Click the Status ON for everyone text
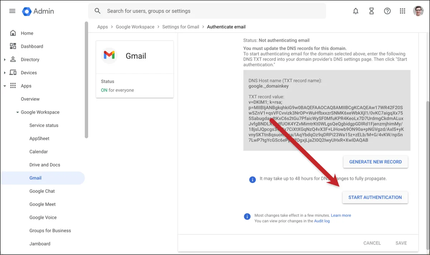 (x=118, y=90)
